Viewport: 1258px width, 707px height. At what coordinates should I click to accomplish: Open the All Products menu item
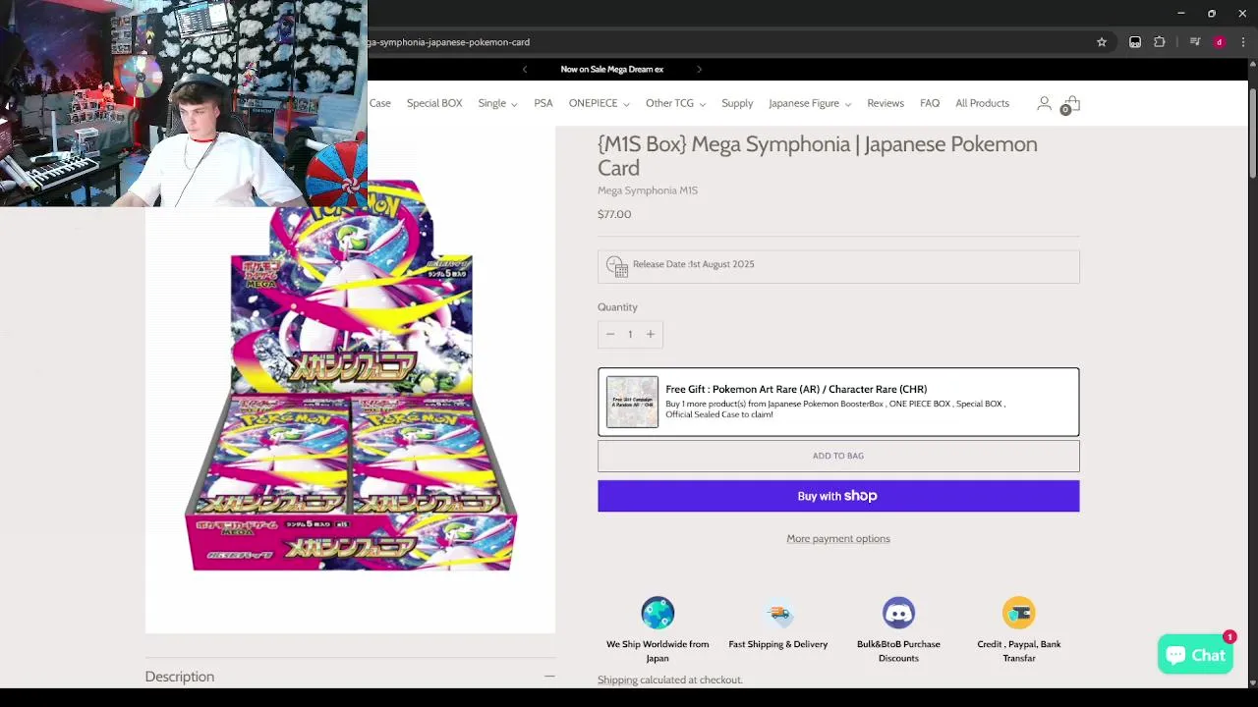[x=982, y=103]
